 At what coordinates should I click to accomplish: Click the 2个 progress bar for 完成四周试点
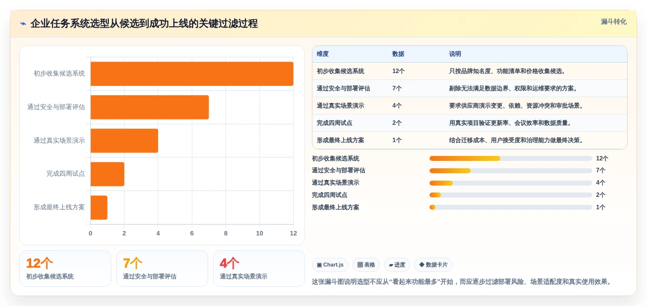tap(511, 195)
